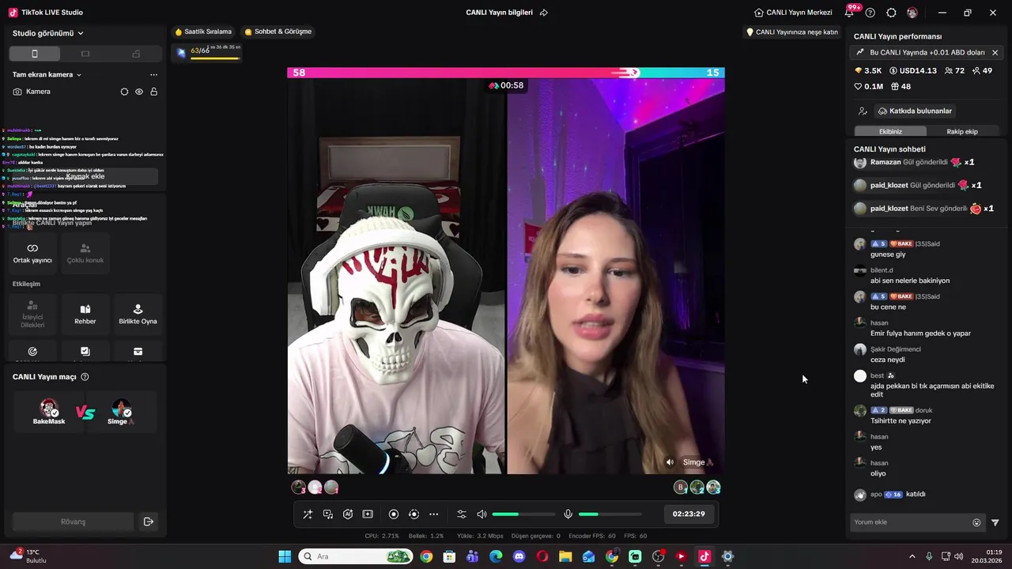Click the CANLI Yayın maçı help icon
The height and width of the screenshot is (569, 1012).
85,377
